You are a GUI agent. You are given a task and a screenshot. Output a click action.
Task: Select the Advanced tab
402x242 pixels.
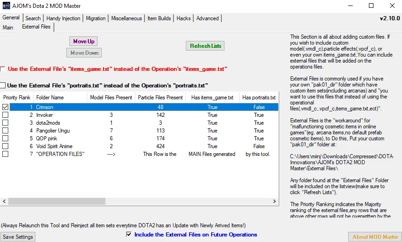coord(207,18)
